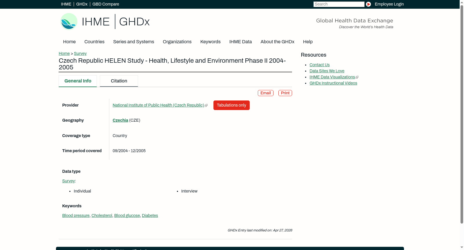Click the IHME leaf logo
Image resolution: width=464 pixels, height=250 pixels.
tap(69, 21)
